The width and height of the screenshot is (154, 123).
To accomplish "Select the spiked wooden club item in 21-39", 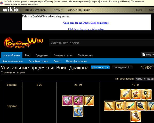I will (x=89, y=101).
